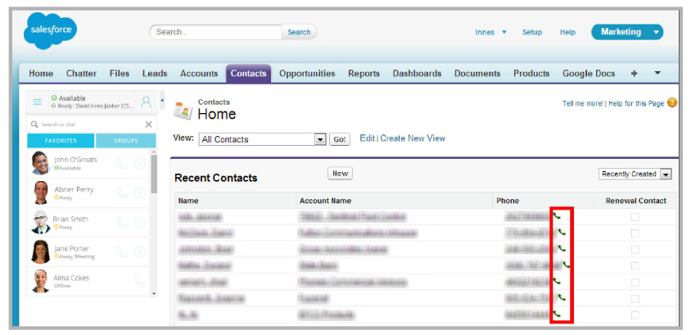Collapse the softphone sidebar panel
Image resolution: width=691 pixels, height=335 pixels.
click(162, 101)
